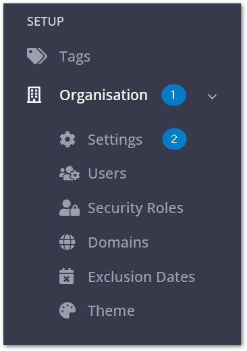The width and height of the screenshot is (247, 351).
Task: Select the Organisation menu entry
Action: click(104, 95)
